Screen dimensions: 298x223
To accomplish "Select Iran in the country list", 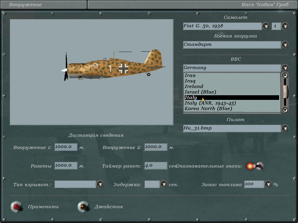I will point(232,75).
